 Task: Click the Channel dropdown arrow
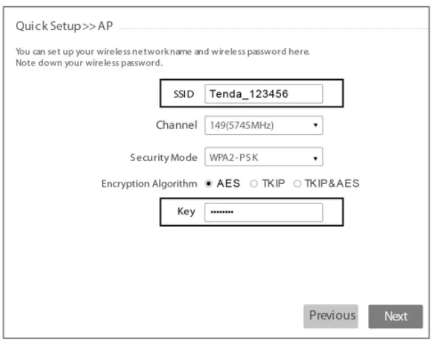[316, 125]
